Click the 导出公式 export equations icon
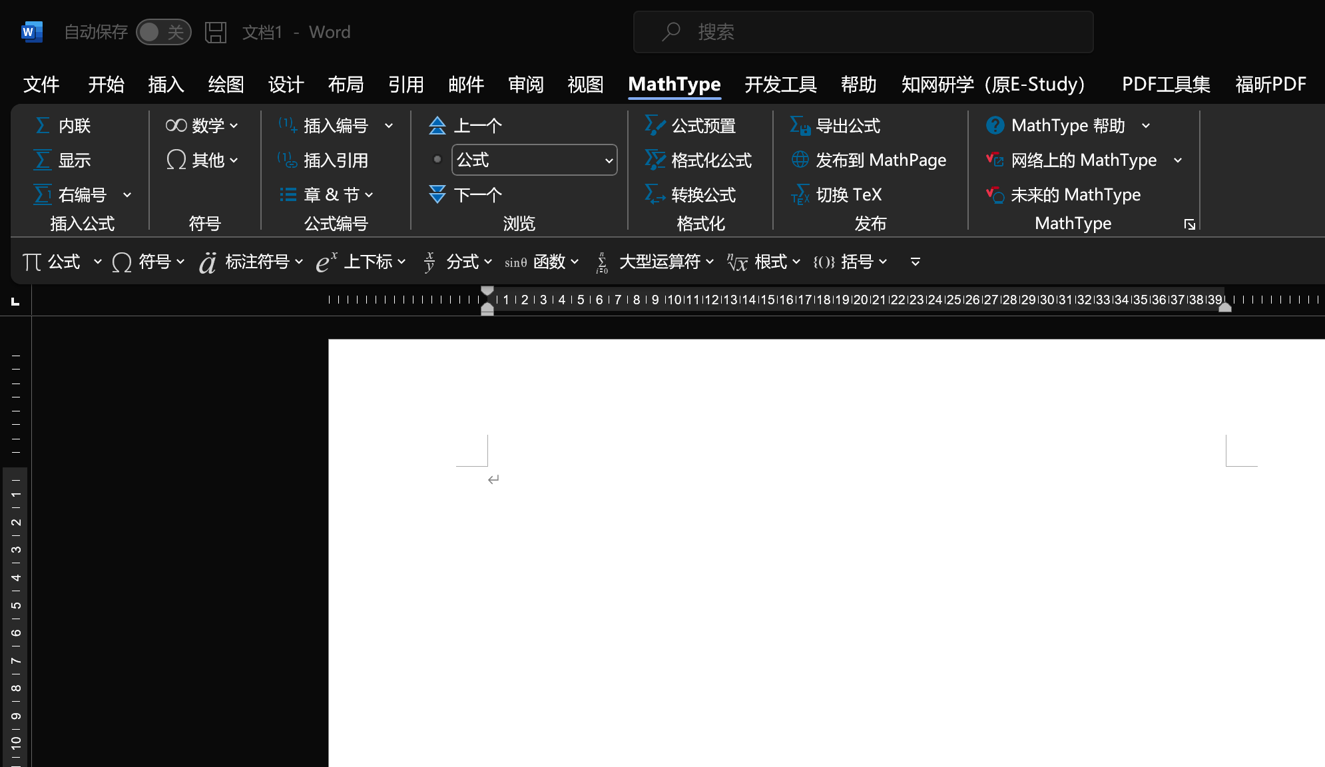This screenshot has width=1325, height=767. click(800, 125)
